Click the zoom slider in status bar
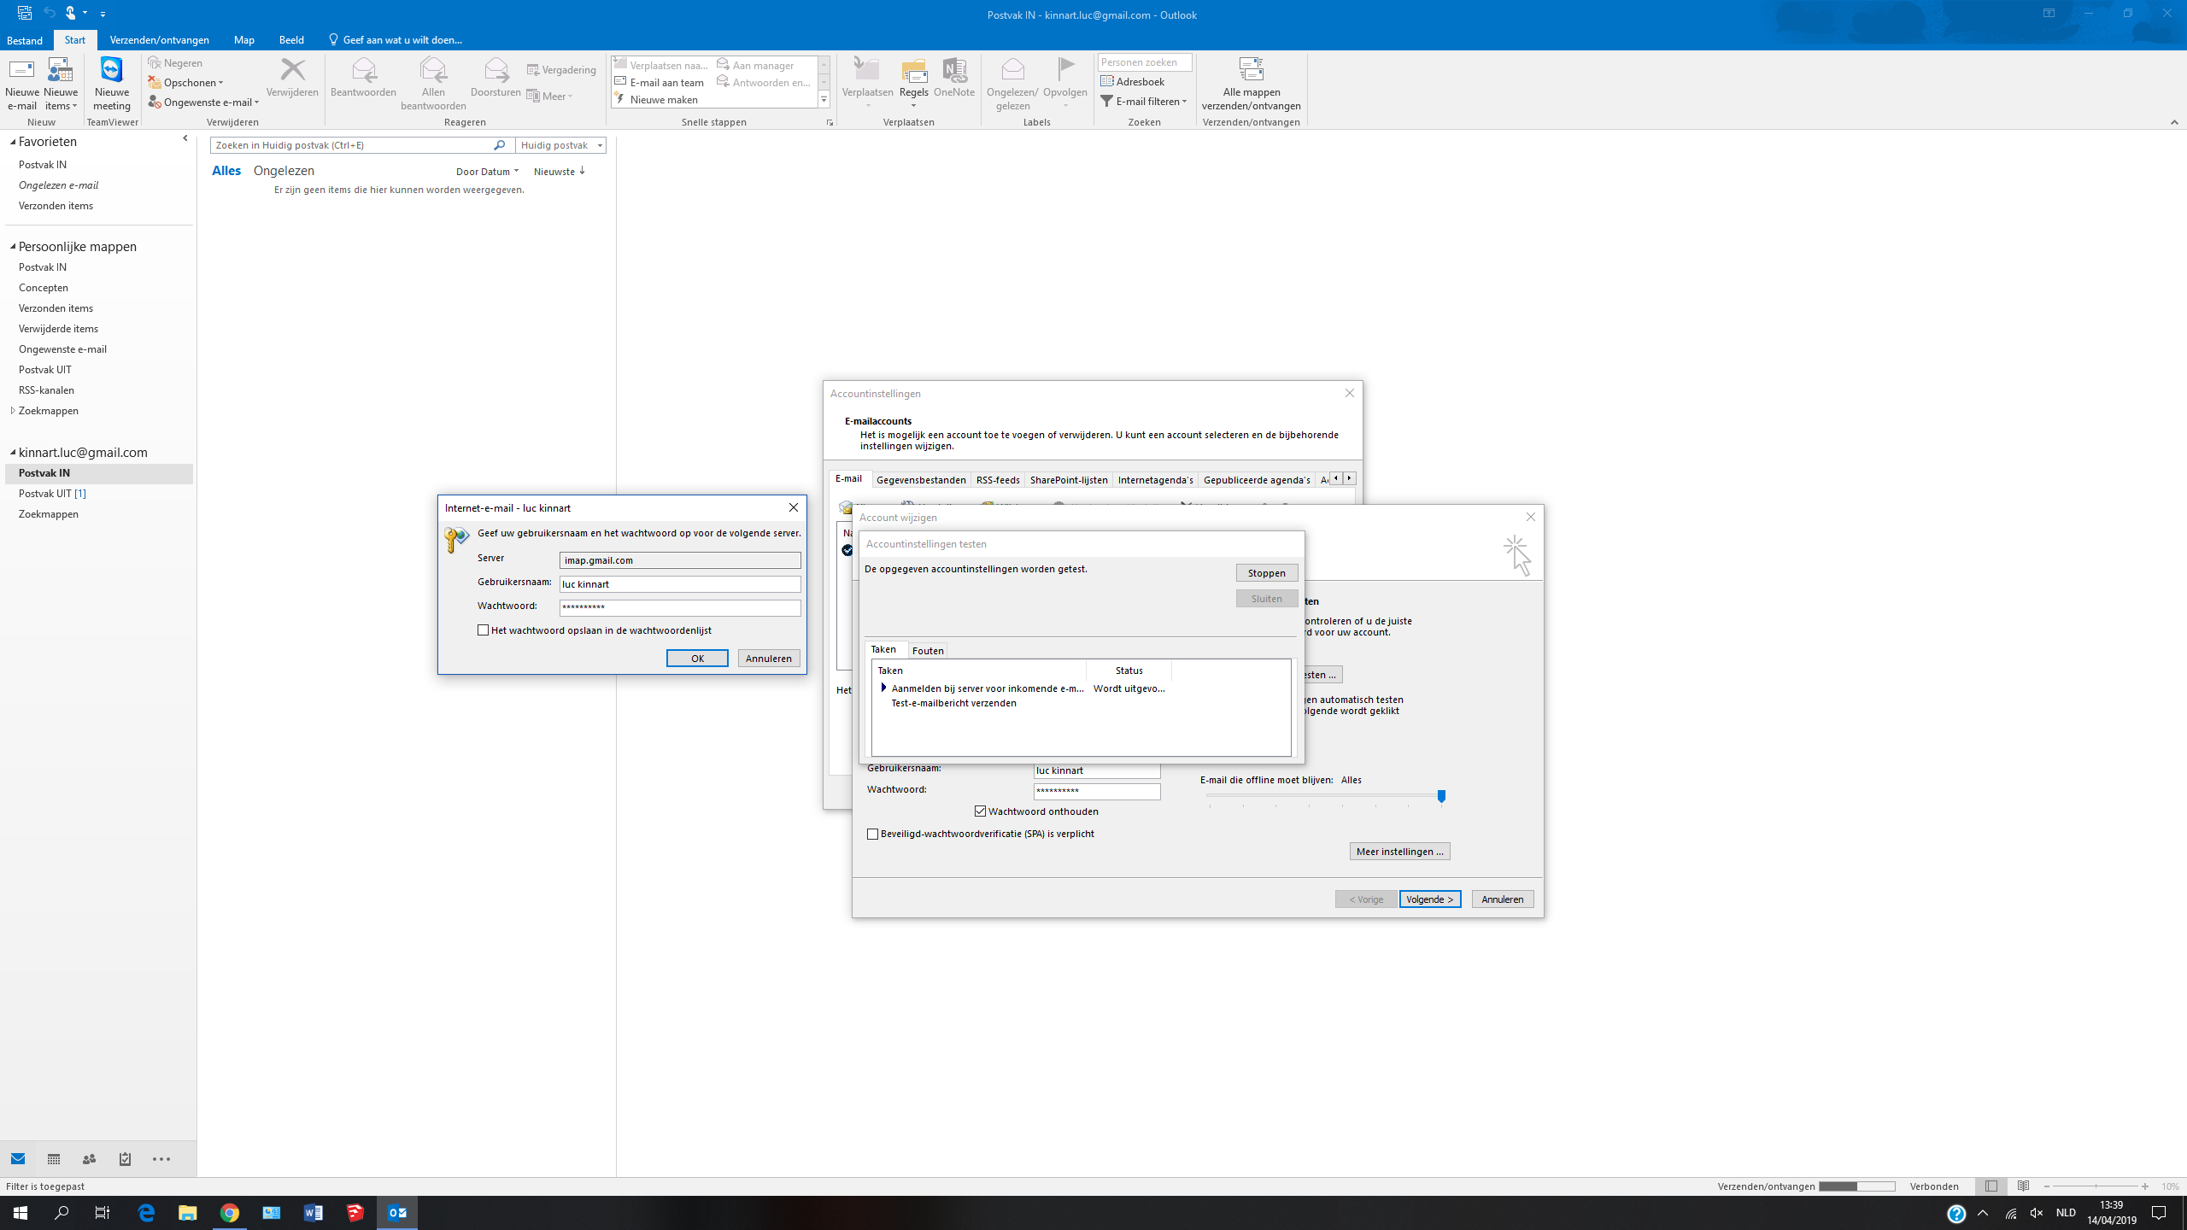The image size is (2187, 1230). click(x=2096, y=1186)
